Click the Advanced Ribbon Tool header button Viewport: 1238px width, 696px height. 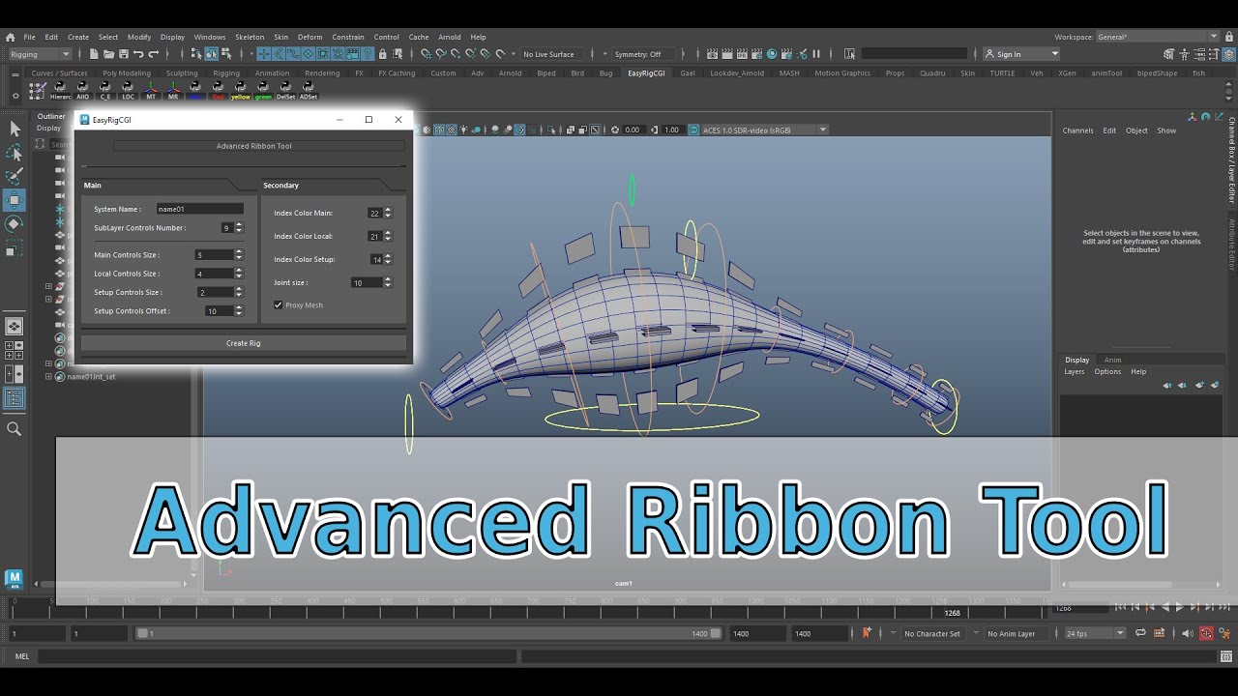258,146
